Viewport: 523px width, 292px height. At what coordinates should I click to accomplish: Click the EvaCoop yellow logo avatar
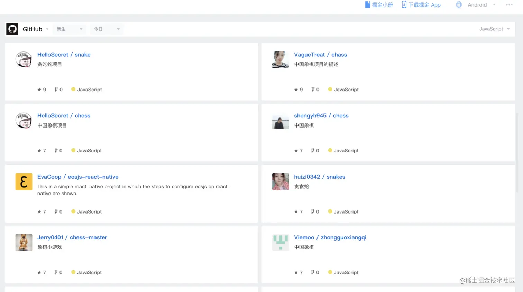pos(24,182)
